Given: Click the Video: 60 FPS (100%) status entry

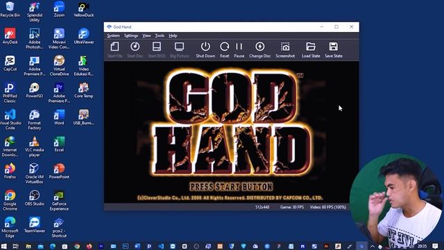Looking at the screenshot, I should (328, 207).
